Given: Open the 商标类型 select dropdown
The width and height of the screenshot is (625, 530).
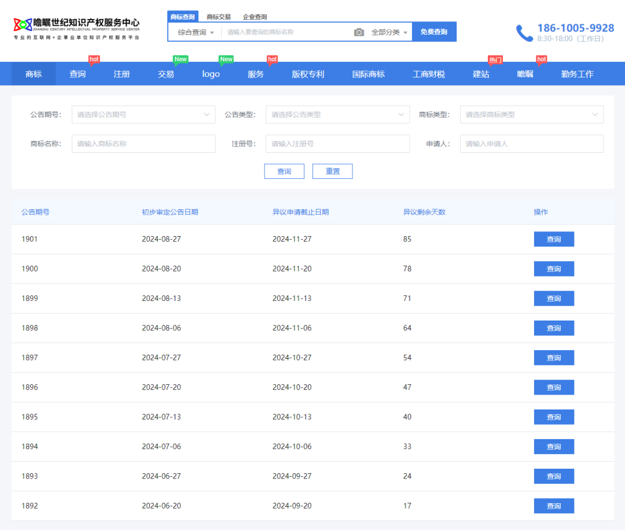Looking at the screenshot, I should 531,115.
